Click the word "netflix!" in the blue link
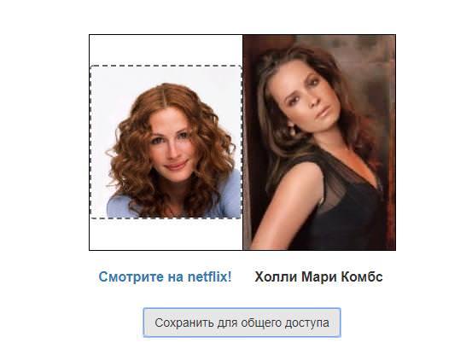The height and width of the screenshot is (343, 472). [209, 276]
